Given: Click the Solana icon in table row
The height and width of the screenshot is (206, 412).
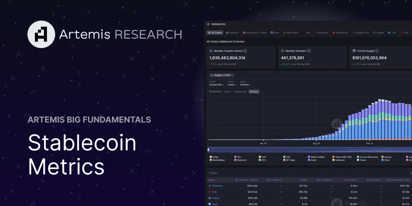Looking at the screenshot, I should (x=210, y=198).
